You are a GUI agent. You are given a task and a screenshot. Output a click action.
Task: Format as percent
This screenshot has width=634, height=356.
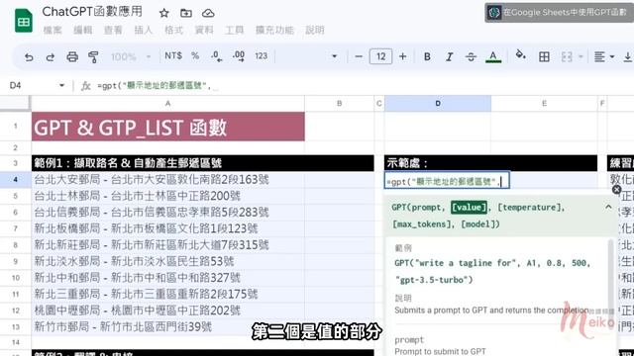(195, 55)
